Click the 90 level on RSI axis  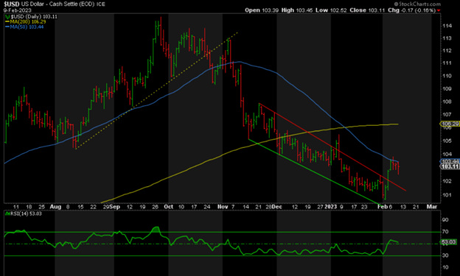click(x=445, y=220)
